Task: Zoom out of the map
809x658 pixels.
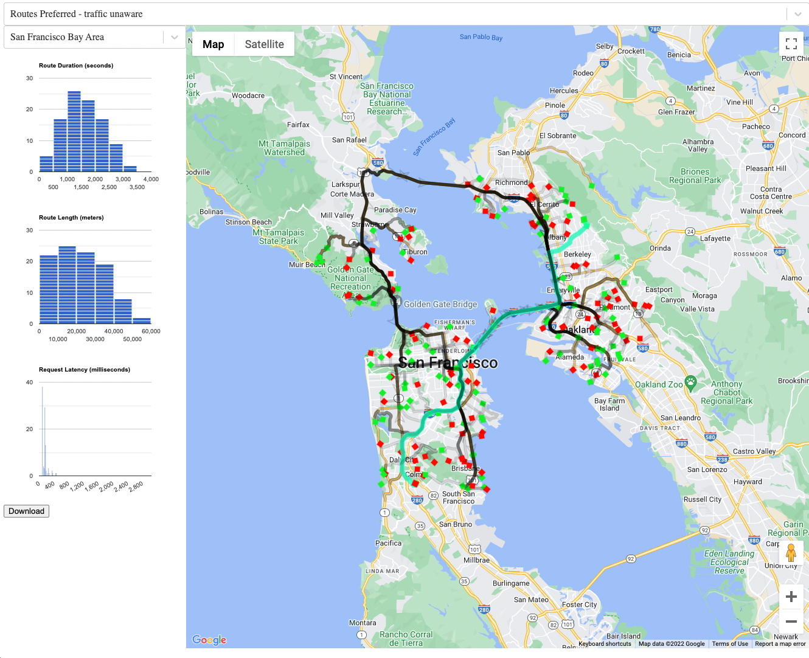Action: coord(791,622)
